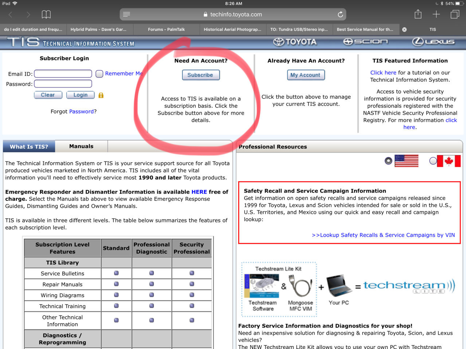Screen dimensions: 466x349
Task: Click the 'TIS Library' section row
Action: (63, 263)
